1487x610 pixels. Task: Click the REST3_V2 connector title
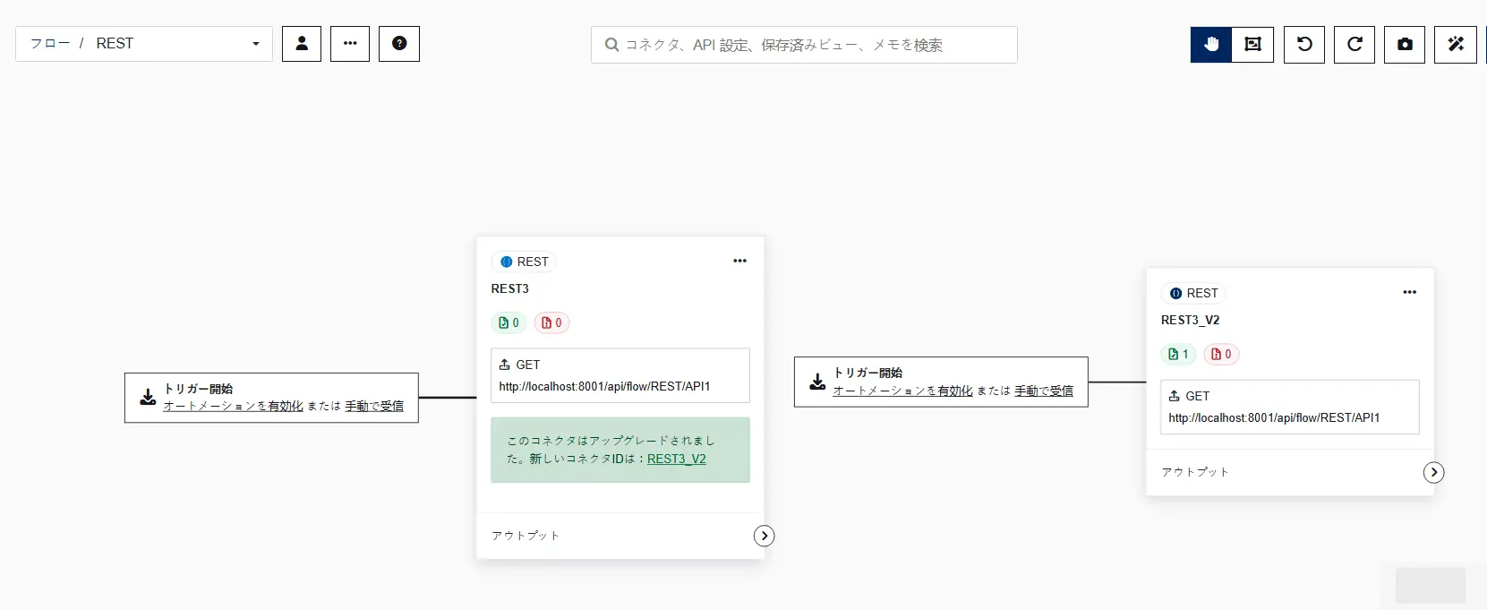[1191, 320]
